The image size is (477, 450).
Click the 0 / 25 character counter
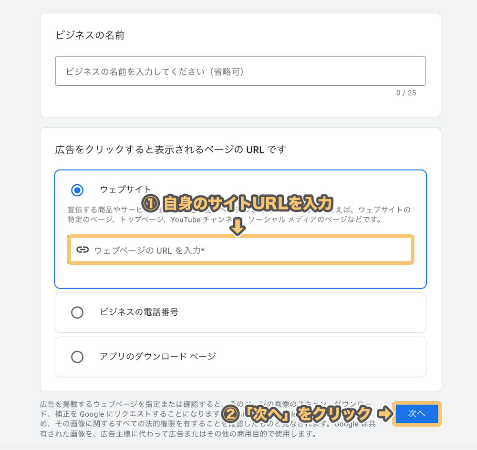(406, 93)
